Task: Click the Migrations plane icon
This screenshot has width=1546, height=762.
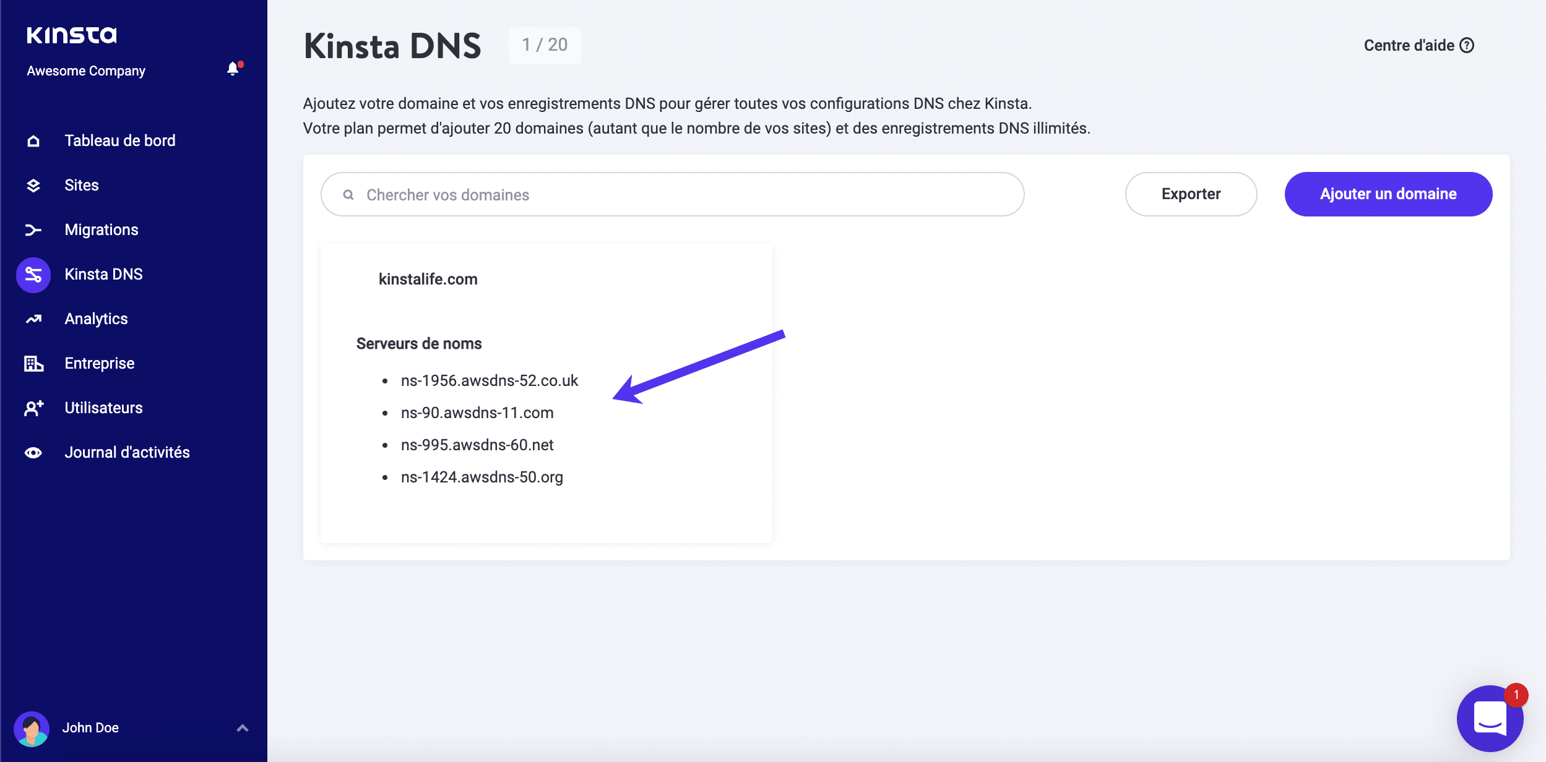Action: 33,229
